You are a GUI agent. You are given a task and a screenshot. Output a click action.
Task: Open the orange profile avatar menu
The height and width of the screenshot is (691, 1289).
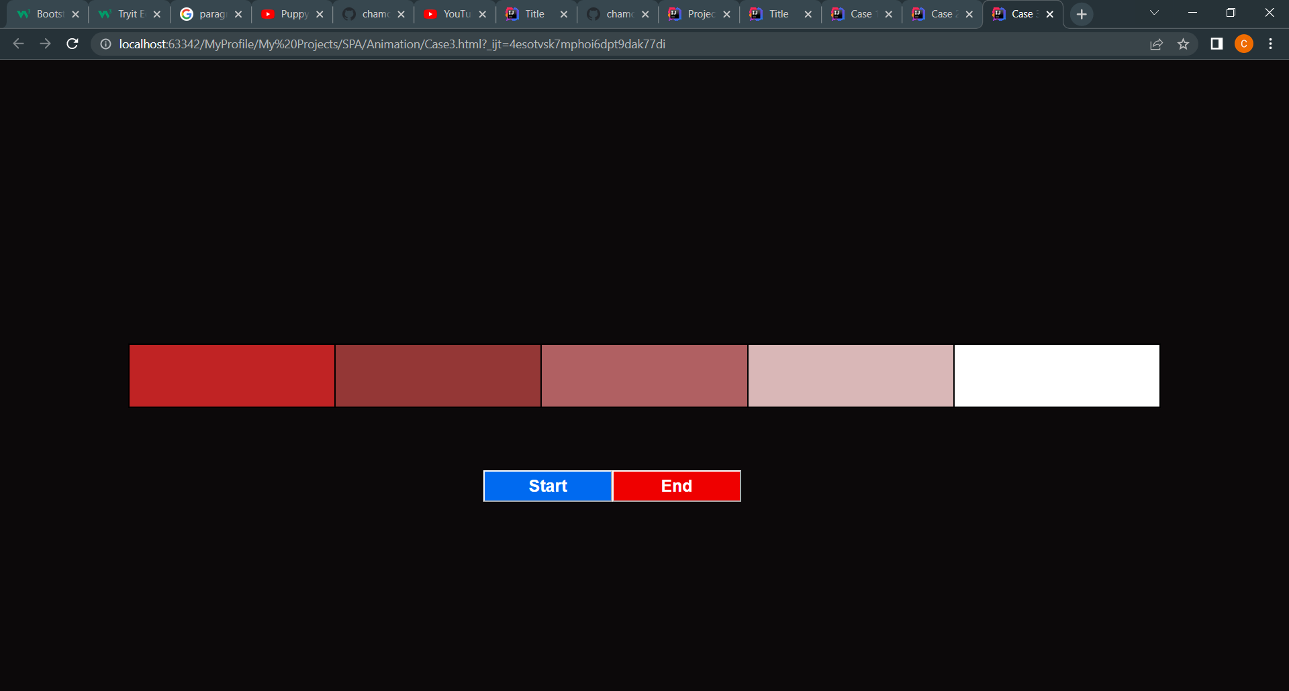pyautogui.click(x=1244, y=44)
